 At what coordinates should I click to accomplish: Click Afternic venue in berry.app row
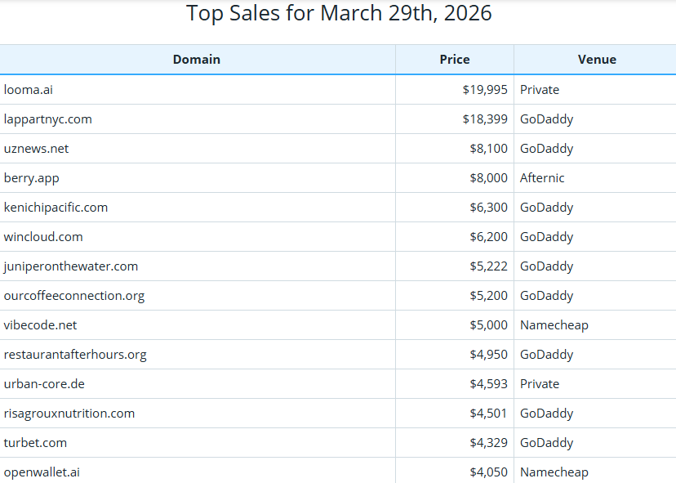pos(542,178)
